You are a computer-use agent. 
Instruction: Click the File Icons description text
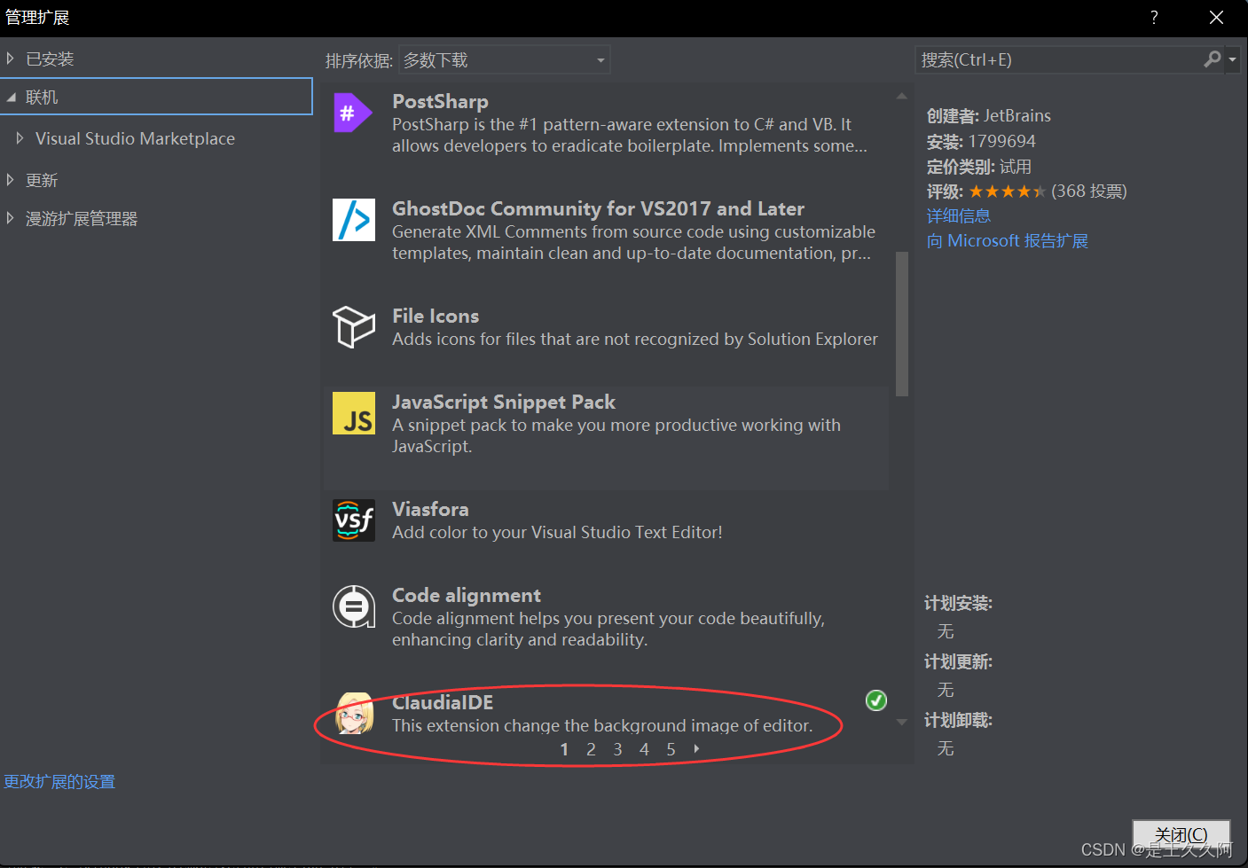635,340
